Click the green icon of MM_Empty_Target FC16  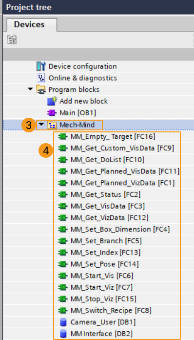(63, 137)
